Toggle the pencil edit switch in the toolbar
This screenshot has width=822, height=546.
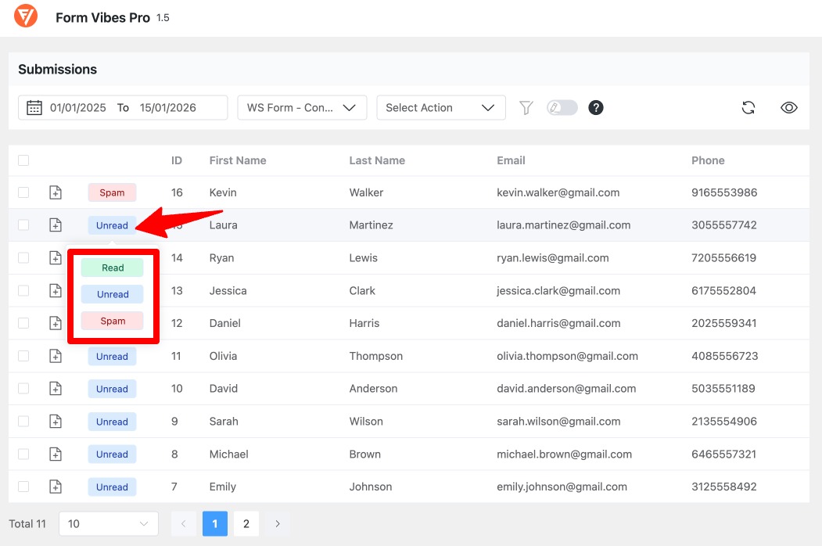pyautogui.click(x=562, y=107)
